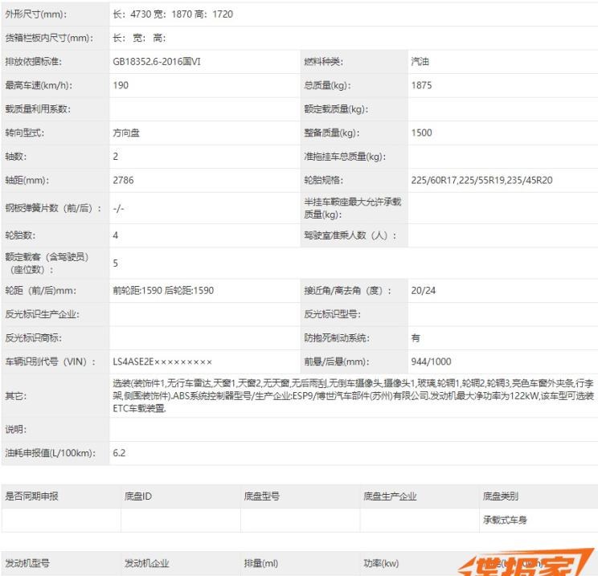Click the 底盘类别 column header
598x576 pixels.
501,496
